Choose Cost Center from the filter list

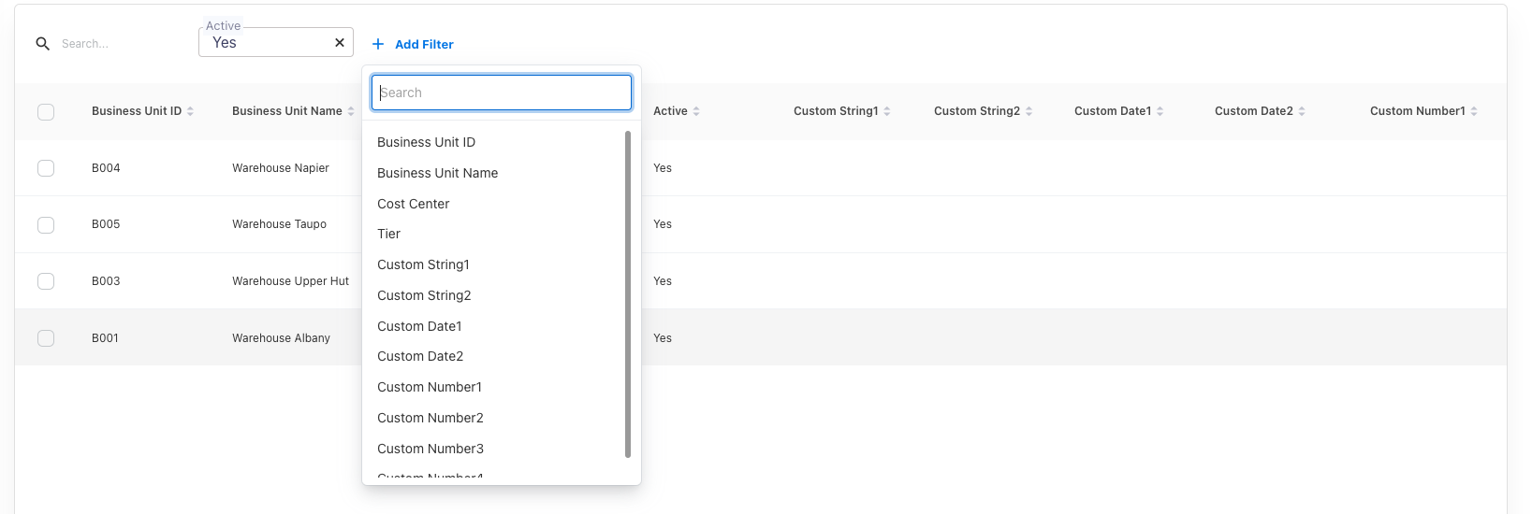tap(413, 204)
